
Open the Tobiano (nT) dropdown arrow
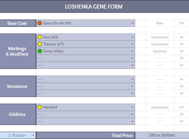(x=132, y=44)
